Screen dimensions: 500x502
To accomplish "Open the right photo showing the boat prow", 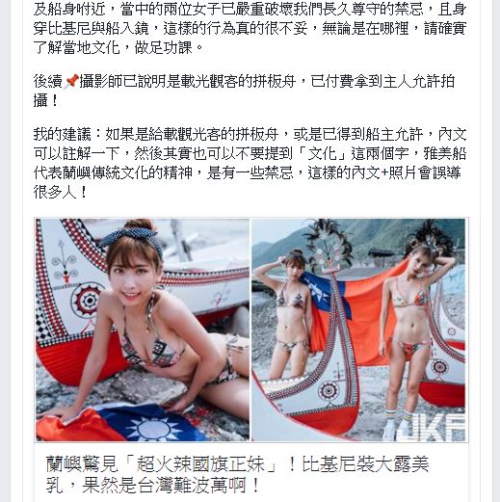I will tap(358, 330).
